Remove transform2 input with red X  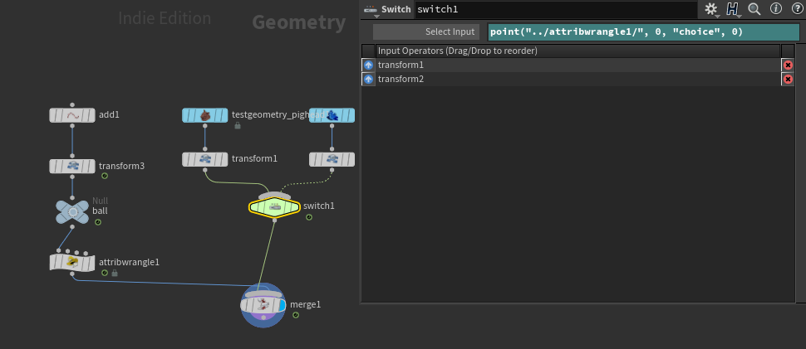tap(788, 80)
